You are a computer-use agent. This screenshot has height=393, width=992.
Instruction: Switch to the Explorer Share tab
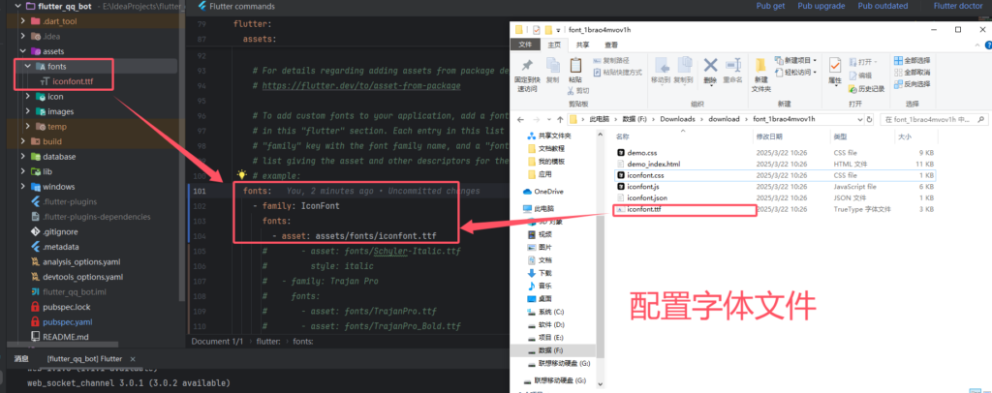pos(582,45)
